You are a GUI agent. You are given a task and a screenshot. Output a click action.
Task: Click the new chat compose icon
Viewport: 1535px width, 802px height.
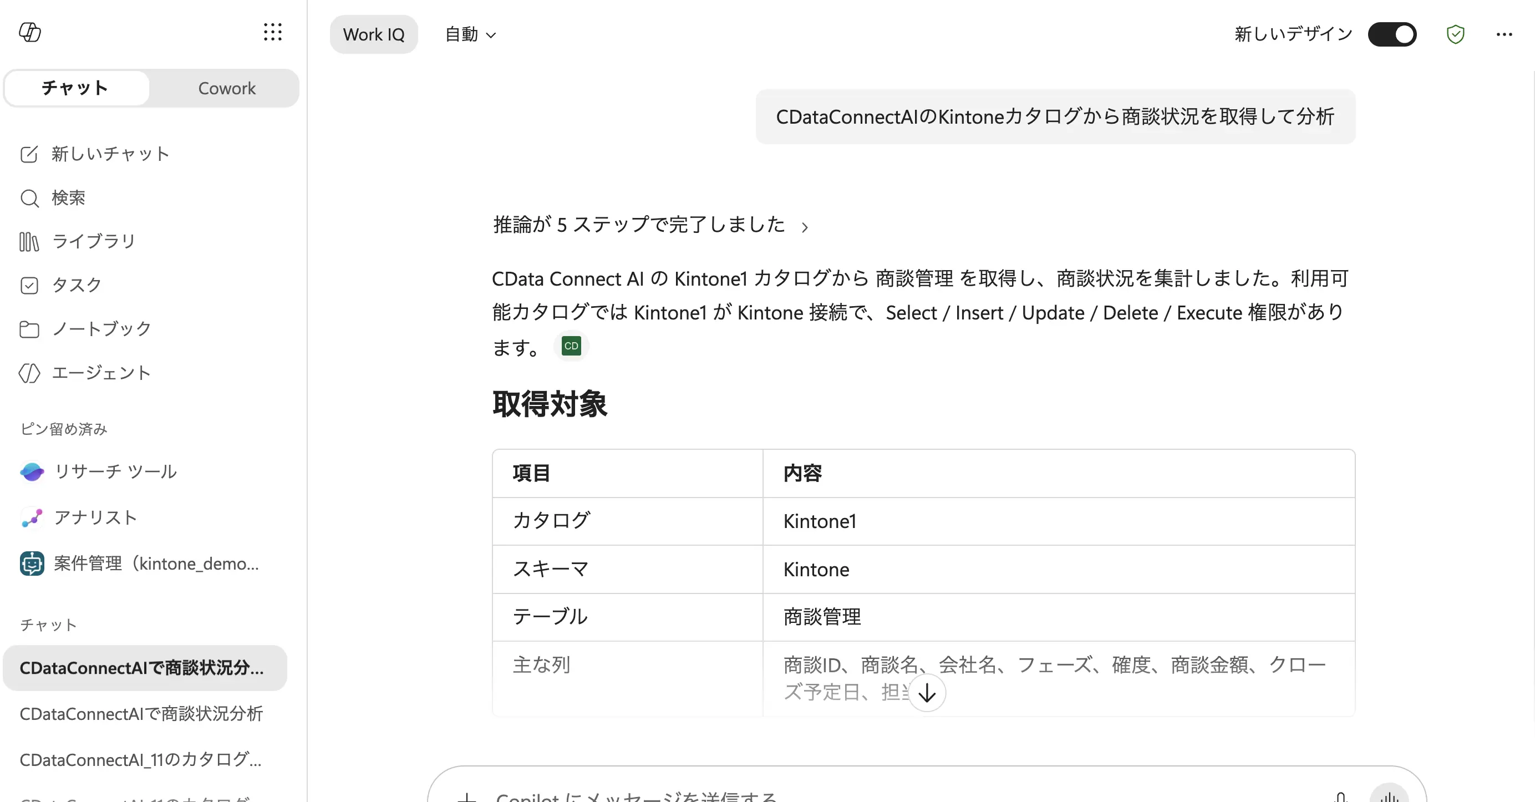[x=29, y=154]
